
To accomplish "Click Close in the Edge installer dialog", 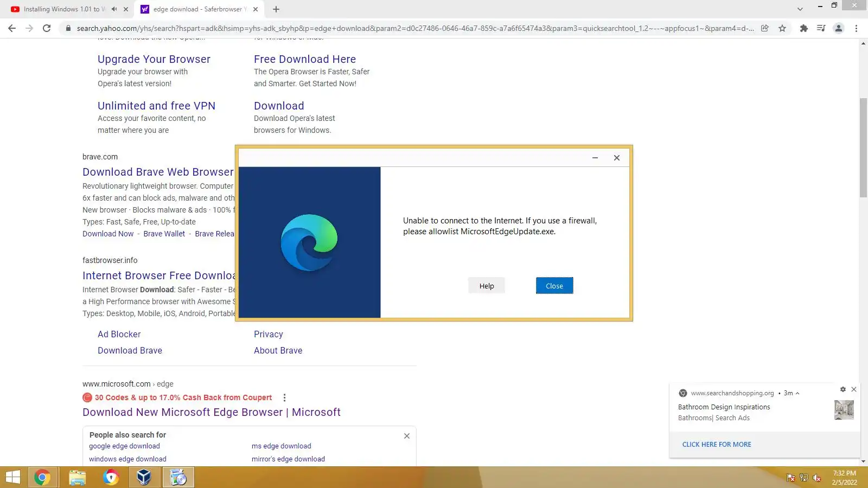I will pos(554,286).
